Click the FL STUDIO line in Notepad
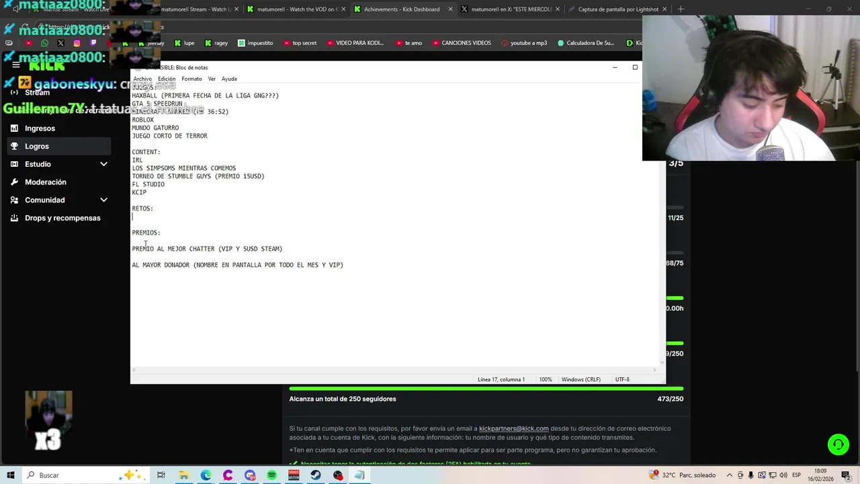 [x=148, y=184]
